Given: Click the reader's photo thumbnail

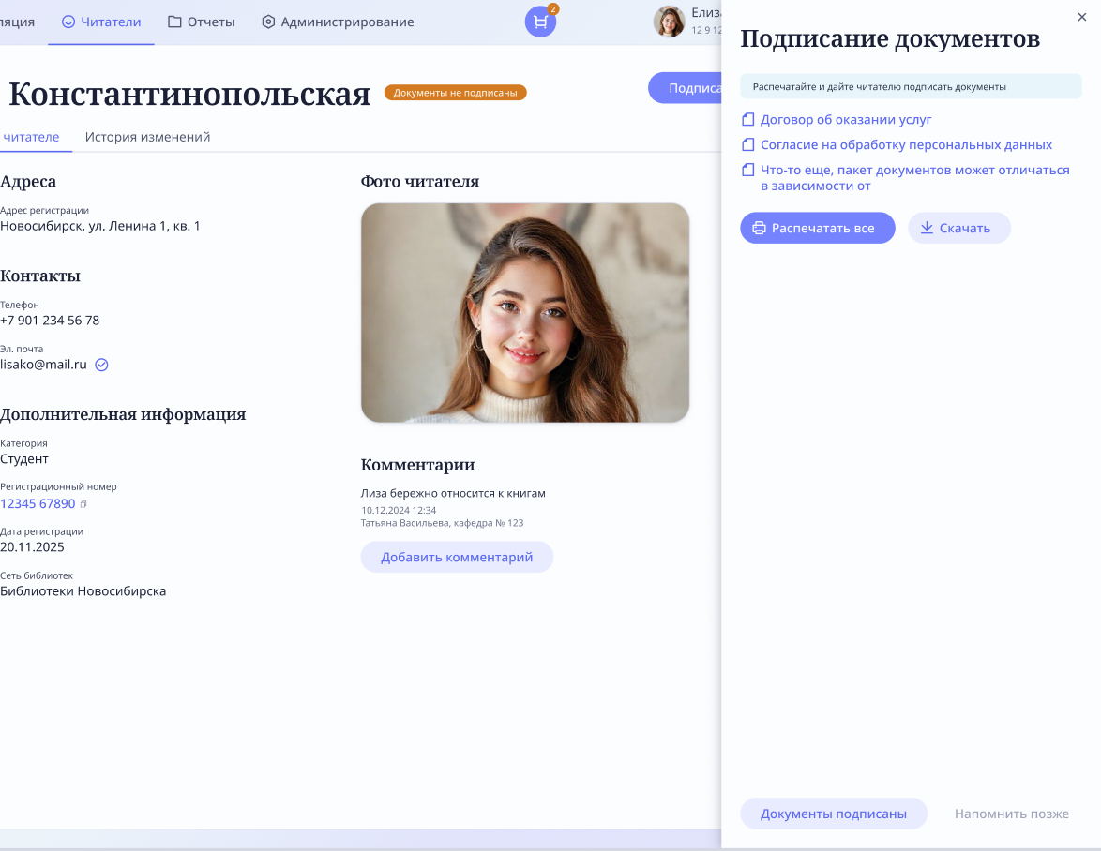Looking at the screenshot, I should [x=525, y=313].
